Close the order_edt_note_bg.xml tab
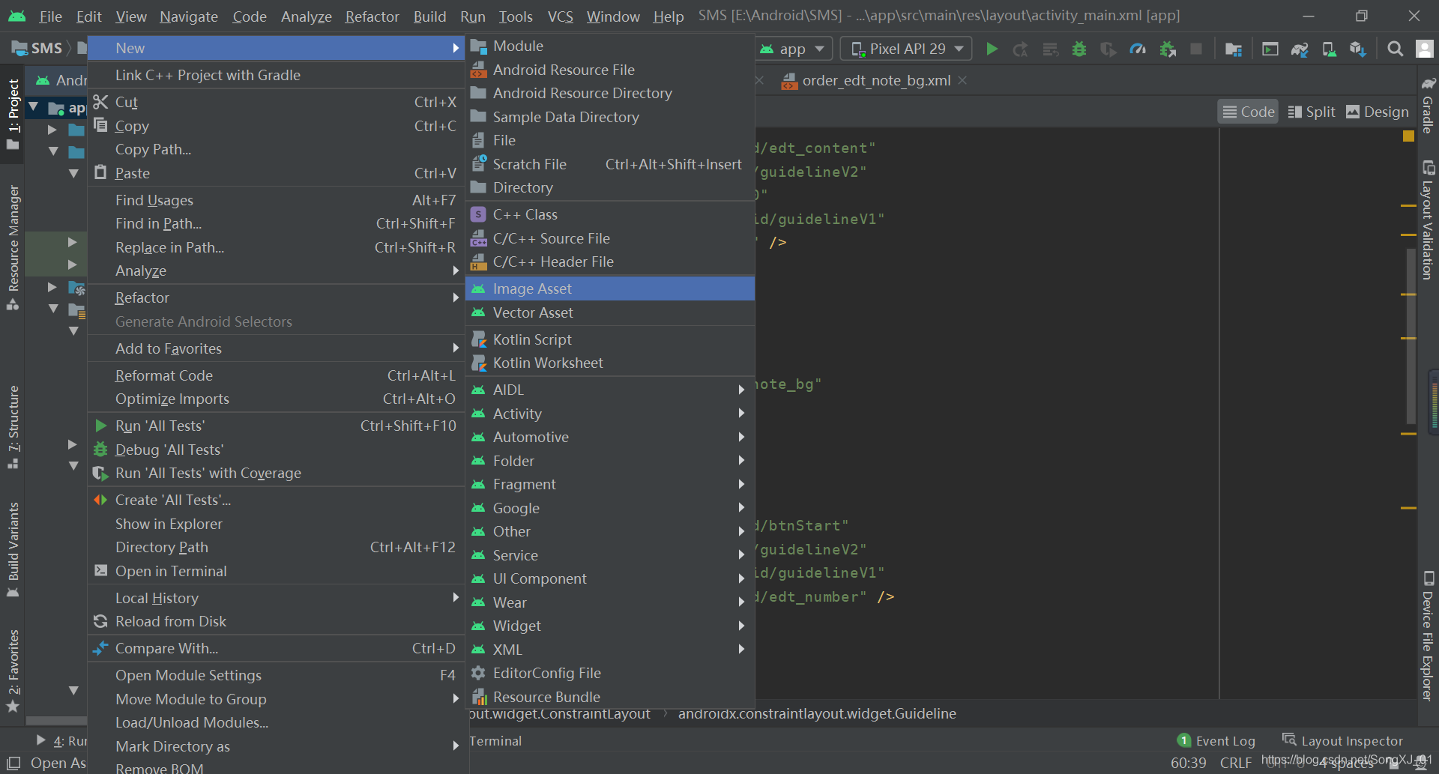Screen dimensions: 1439x774 click(962, 80)
